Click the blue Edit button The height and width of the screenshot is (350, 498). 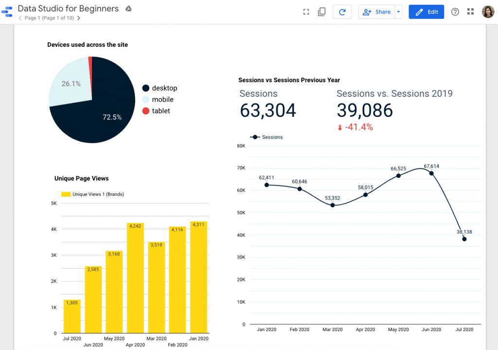426,12
